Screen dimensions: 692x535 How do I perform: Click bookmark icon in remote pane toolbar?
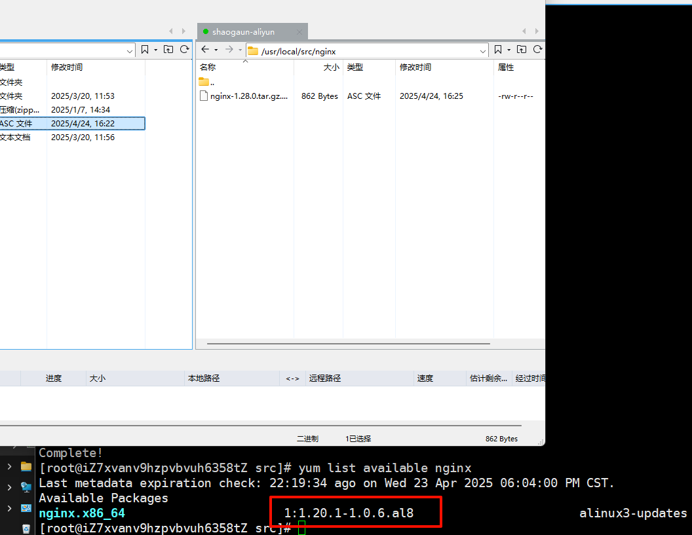point(498,50)
